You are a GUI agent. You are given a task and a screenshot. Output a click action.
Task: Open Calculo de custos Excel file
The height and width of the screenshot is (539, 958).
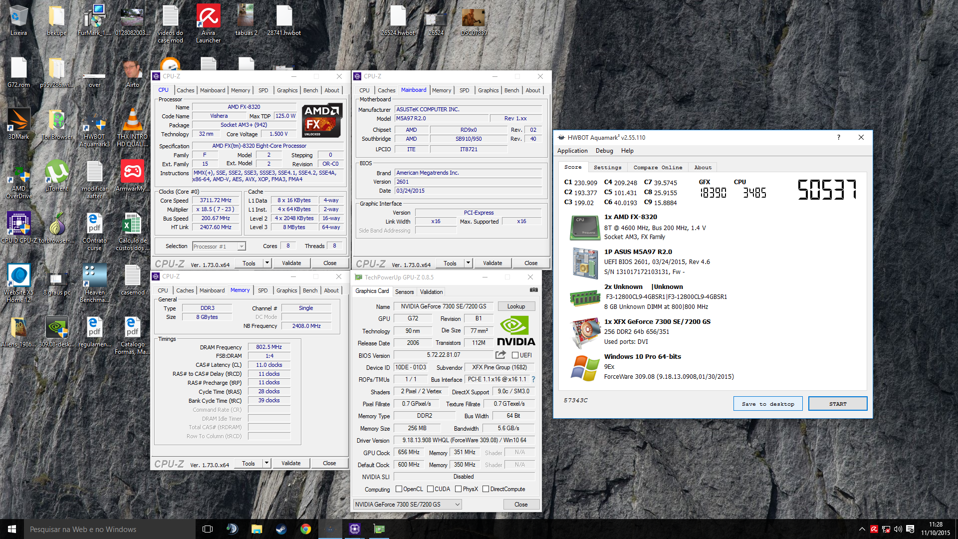132,232
